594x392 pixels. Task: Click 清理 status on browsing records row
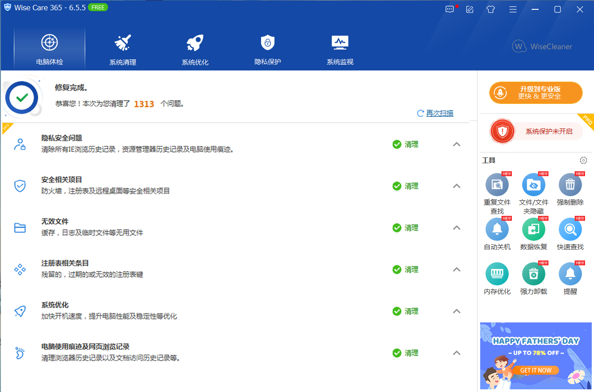pyautogui.click(x=411, y=353)
